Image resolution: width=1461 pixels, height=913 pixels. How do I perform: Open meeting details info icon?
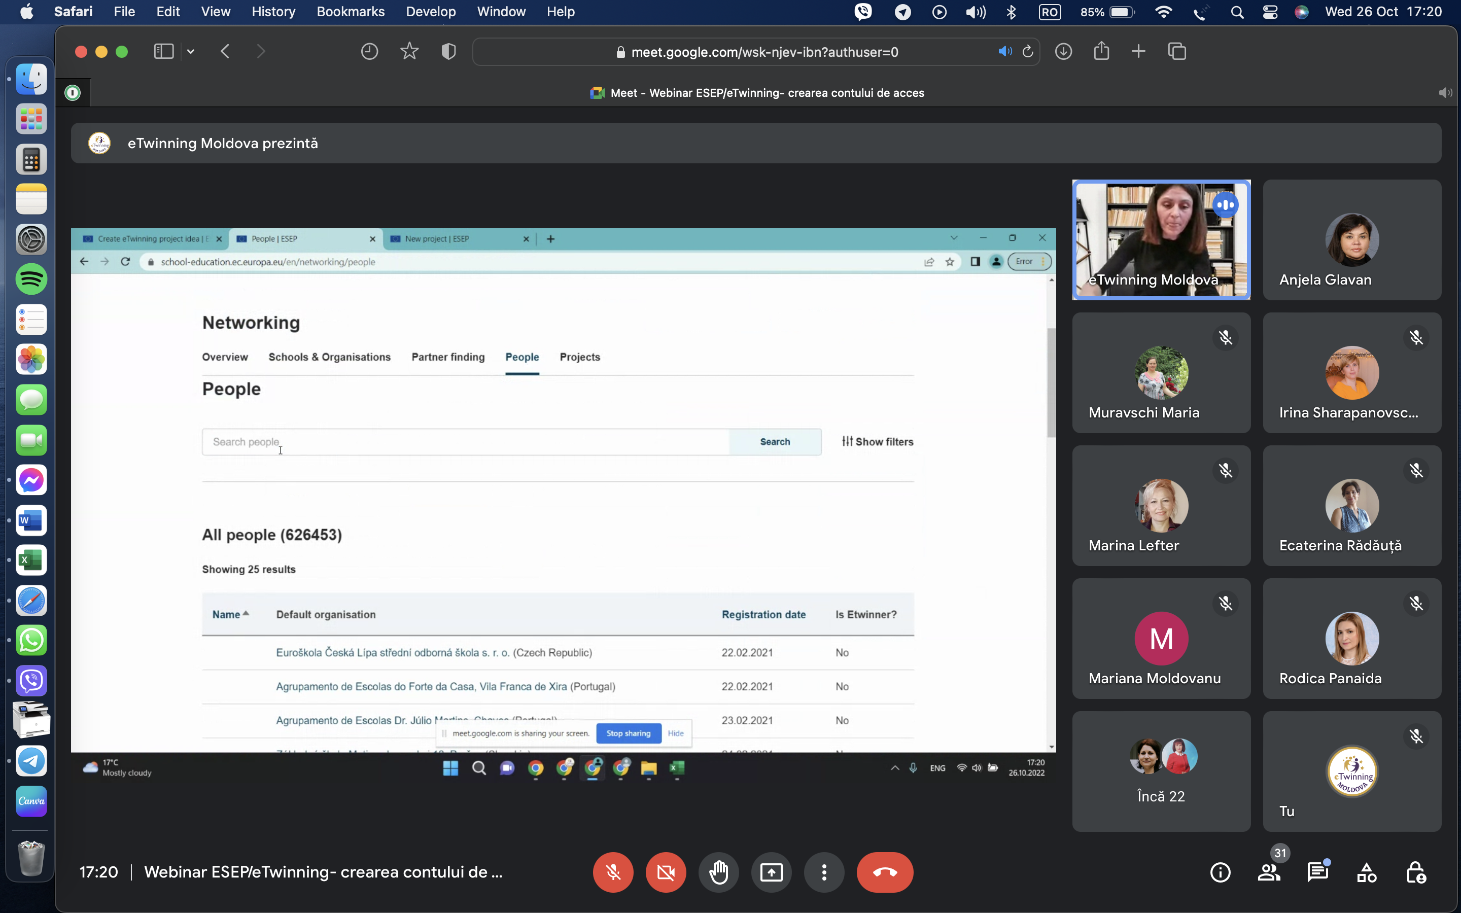click(1220, 872)
